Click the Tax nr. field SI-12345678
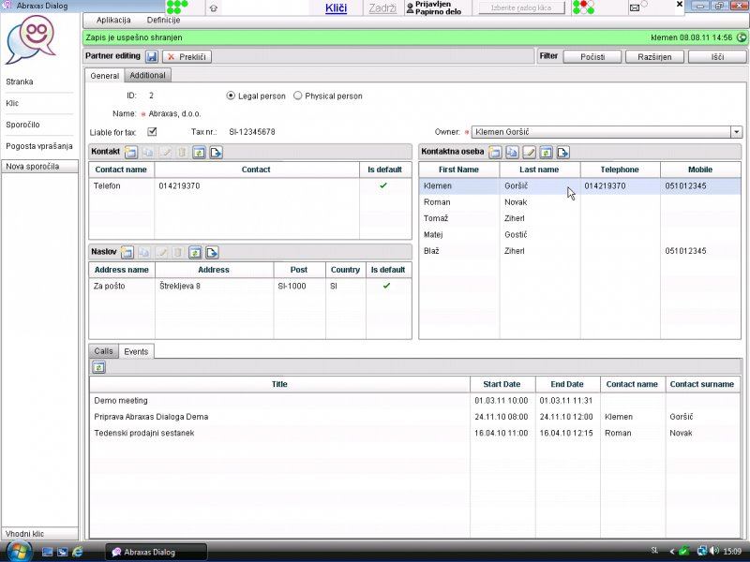 [252, 132]
